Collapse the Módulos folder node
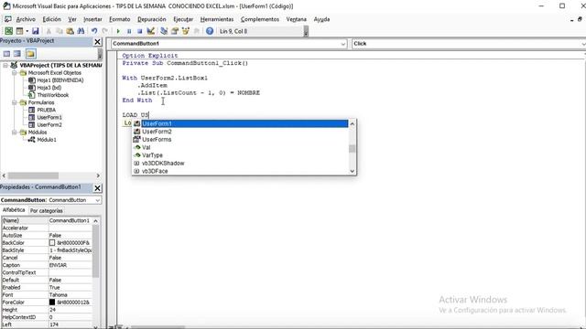586x329 pixels. [x=15, y=132]
